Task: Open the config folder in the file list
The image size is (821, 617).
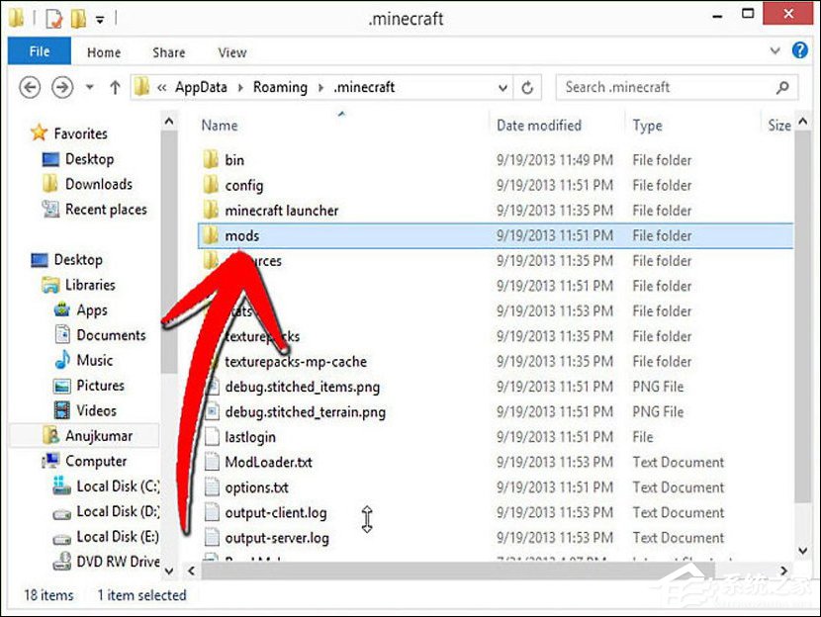Action: point(245,185)
